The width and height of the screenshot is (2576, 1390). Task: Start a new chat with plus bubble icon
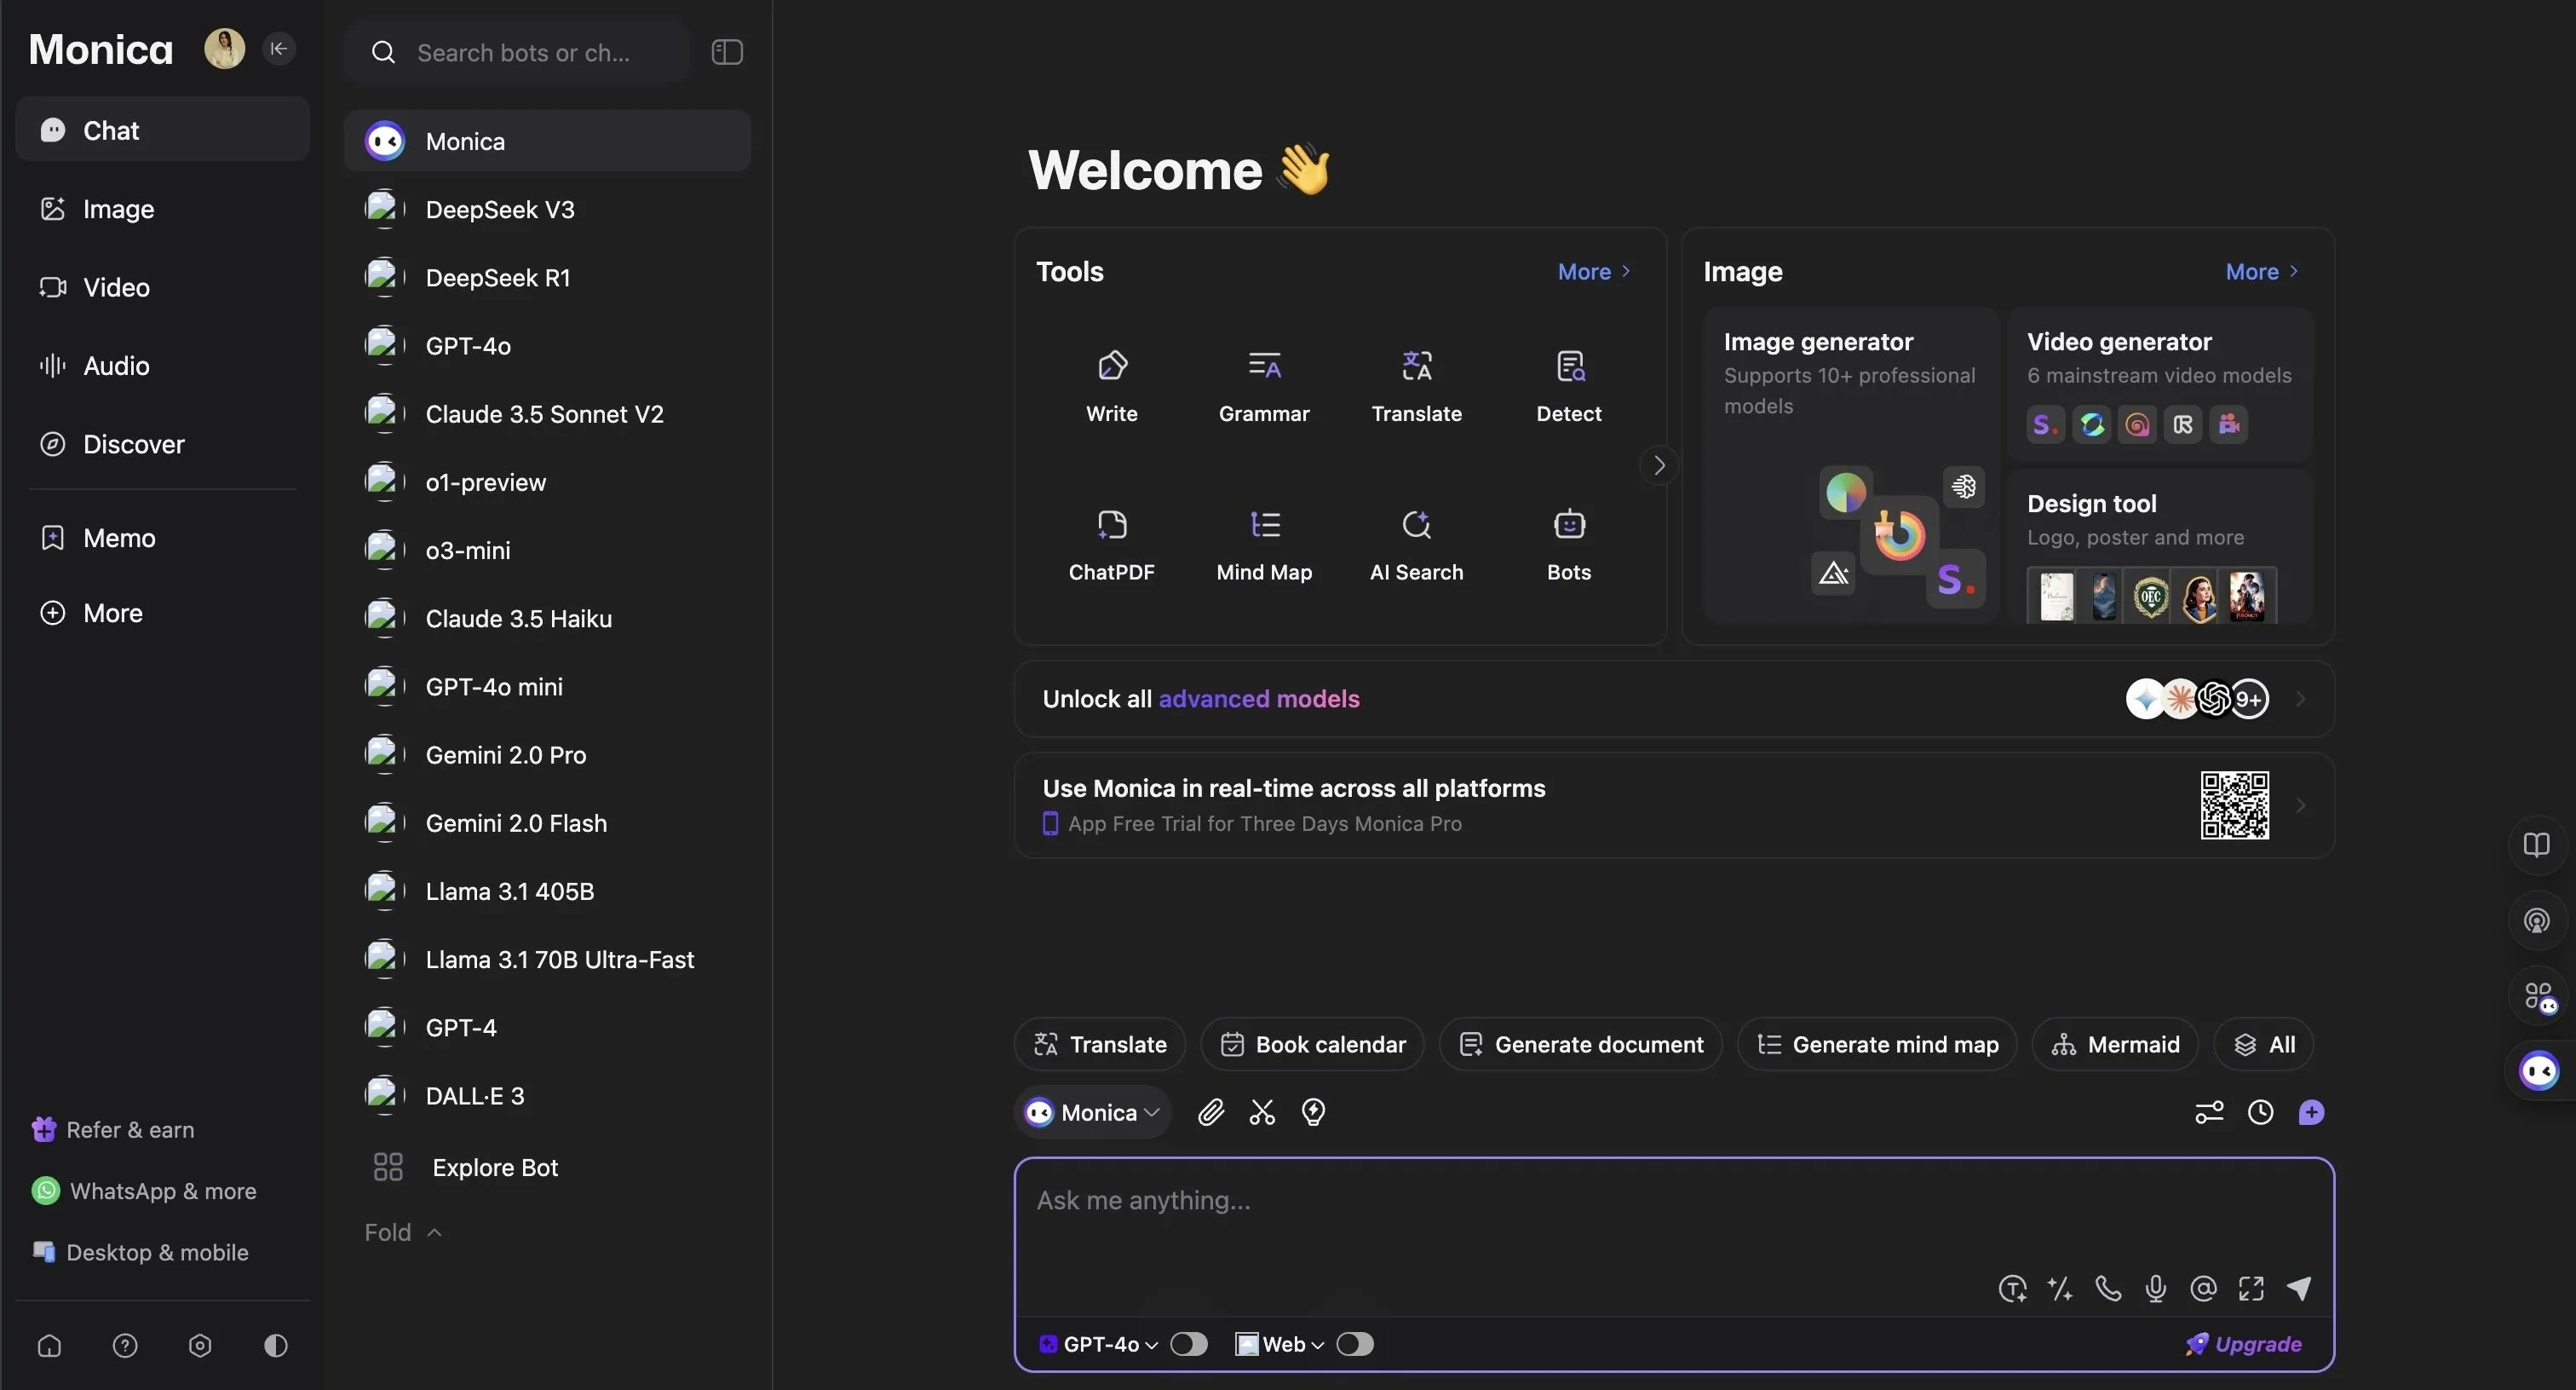(2311, 1113)
